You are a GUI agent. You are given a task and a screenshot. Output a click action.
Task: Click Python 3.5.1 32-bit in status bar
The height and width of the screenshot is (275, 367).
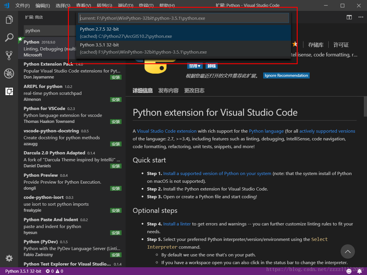[23, 271]
